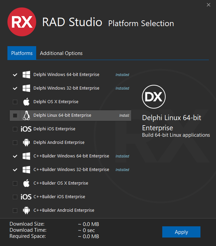
Task: Check the Delphi OS X Enterprise checkbox
Action: coord(15,102)
